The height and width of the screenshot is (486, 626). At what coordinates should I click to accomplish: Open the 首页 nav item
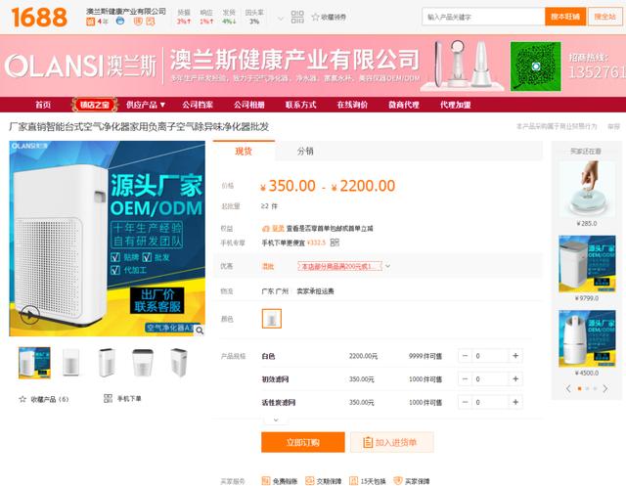tap(43, 105)
